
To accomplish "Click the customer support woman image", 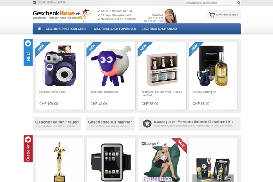I will point(170,16).
